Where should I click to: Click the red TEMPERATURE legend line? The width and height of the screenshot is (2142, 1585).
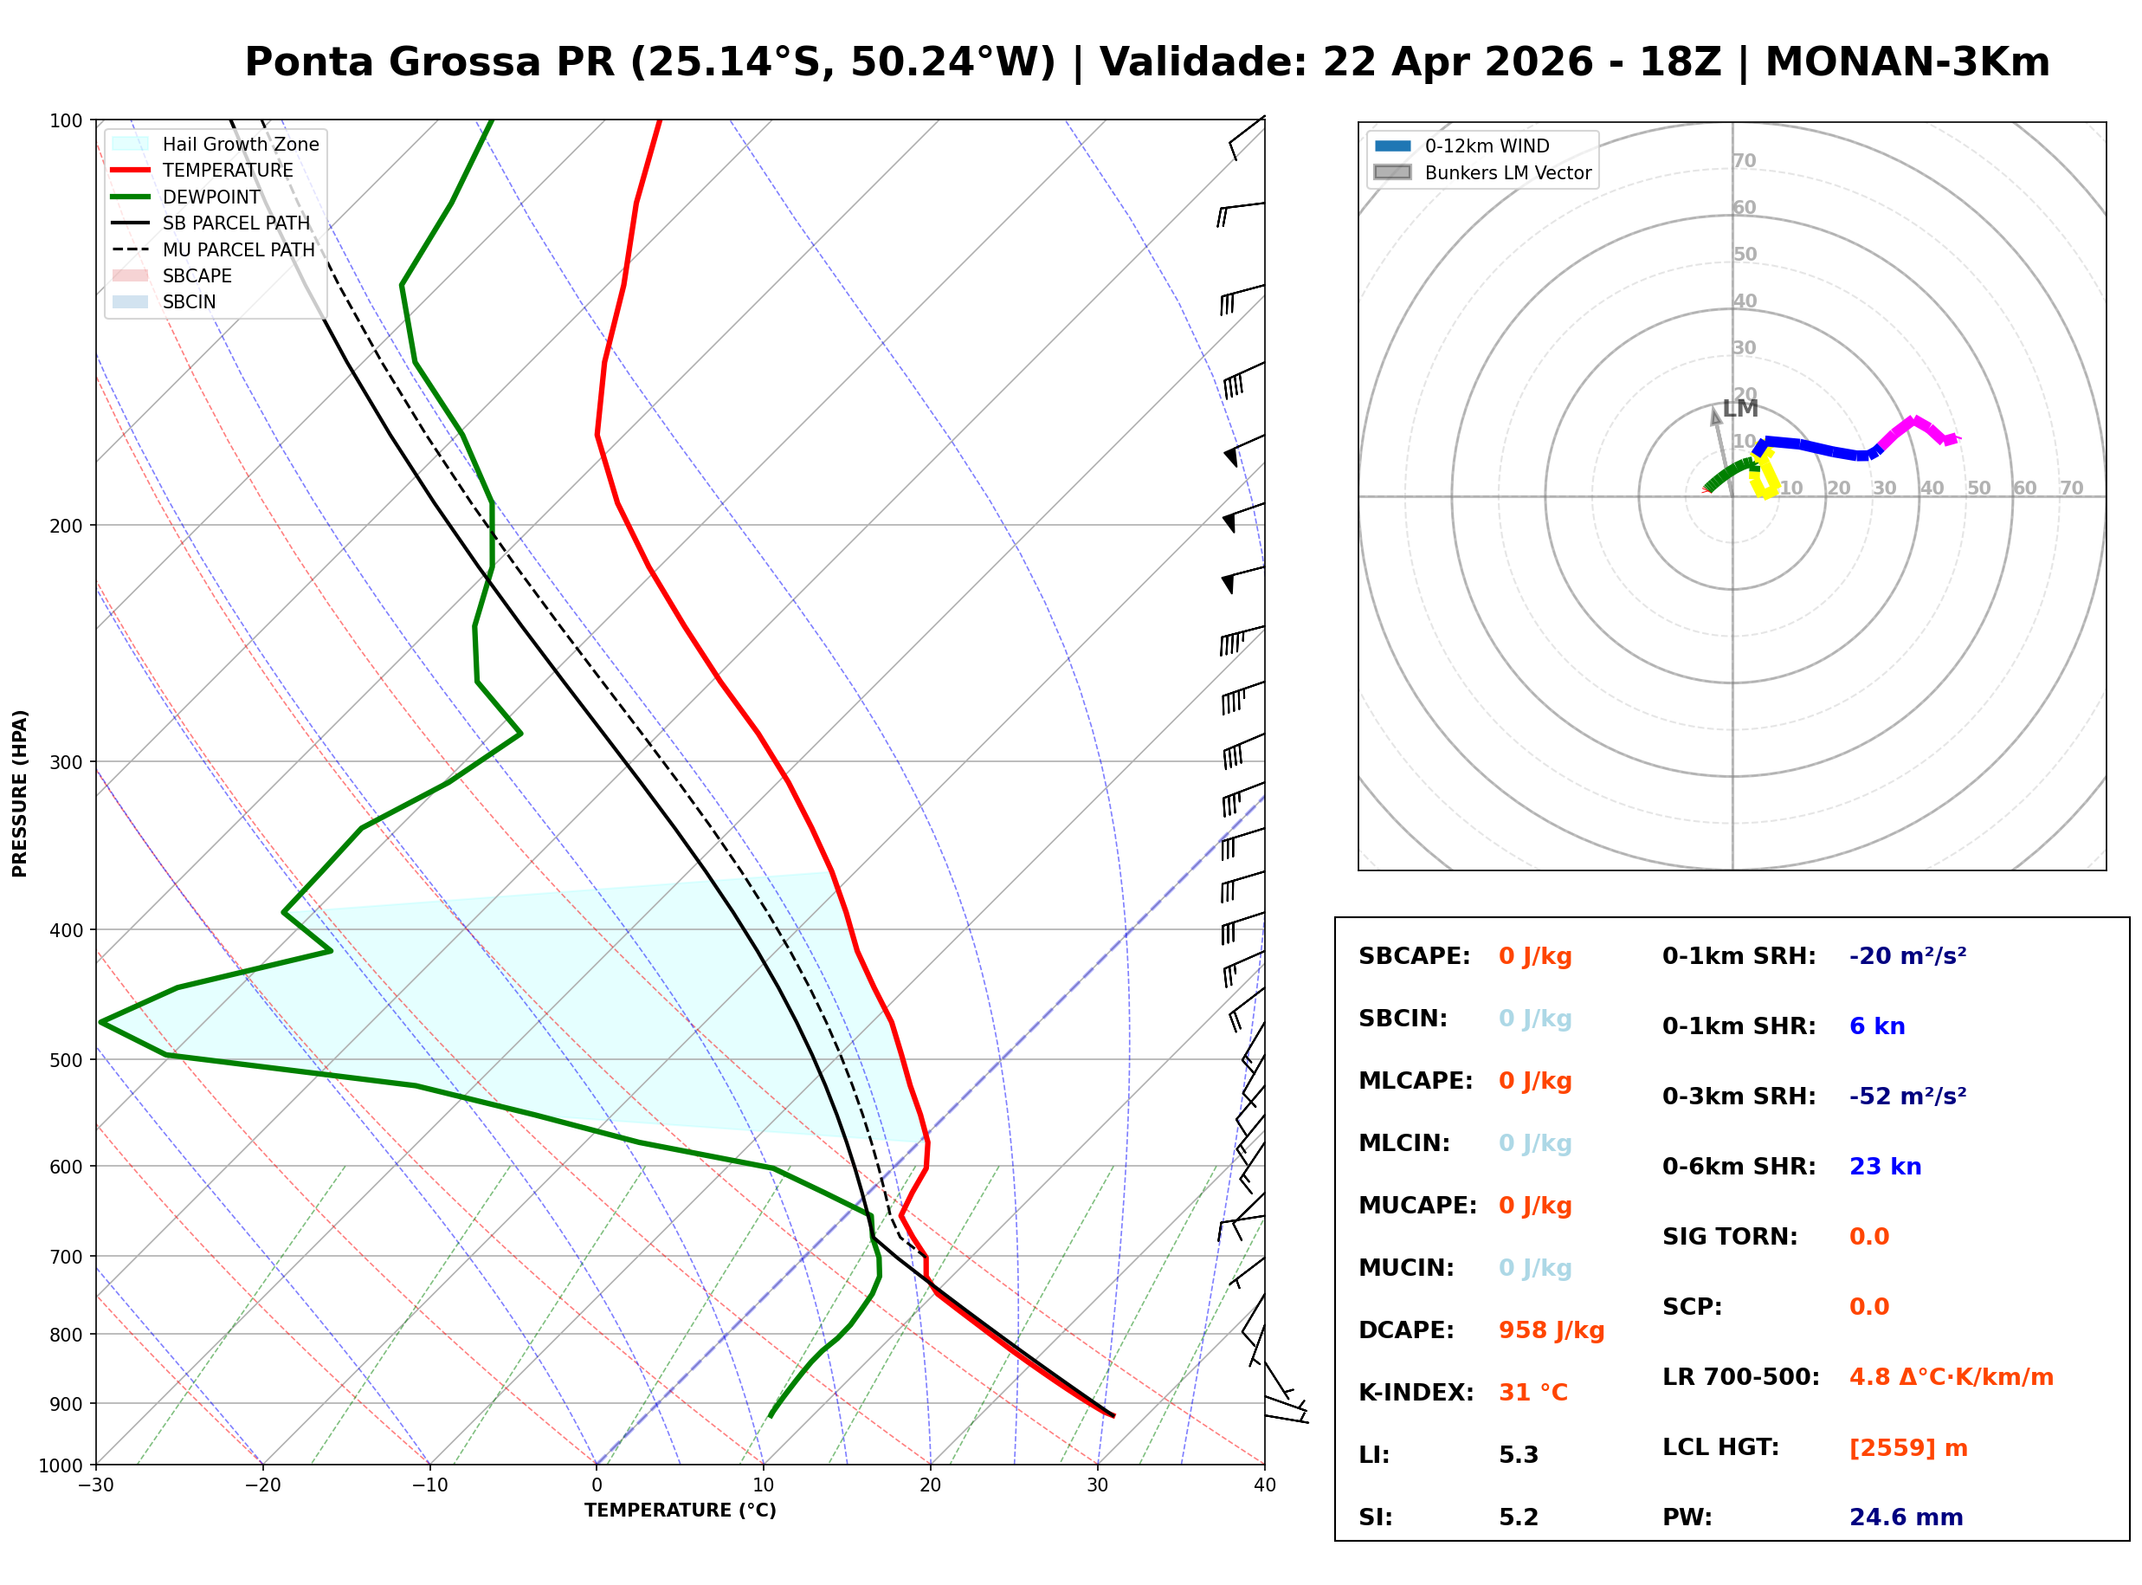click(x=131, y=170)
